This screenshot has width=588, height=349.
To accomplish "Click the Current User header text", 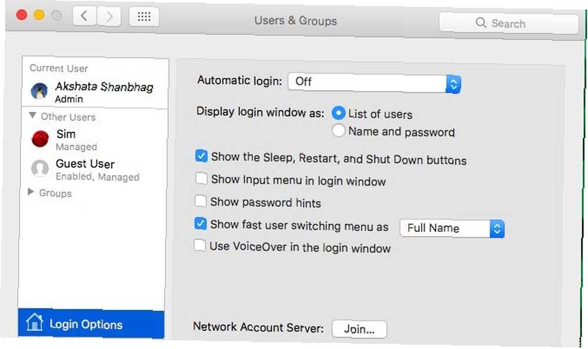I will pyautogui.click(x=59, y=68).
